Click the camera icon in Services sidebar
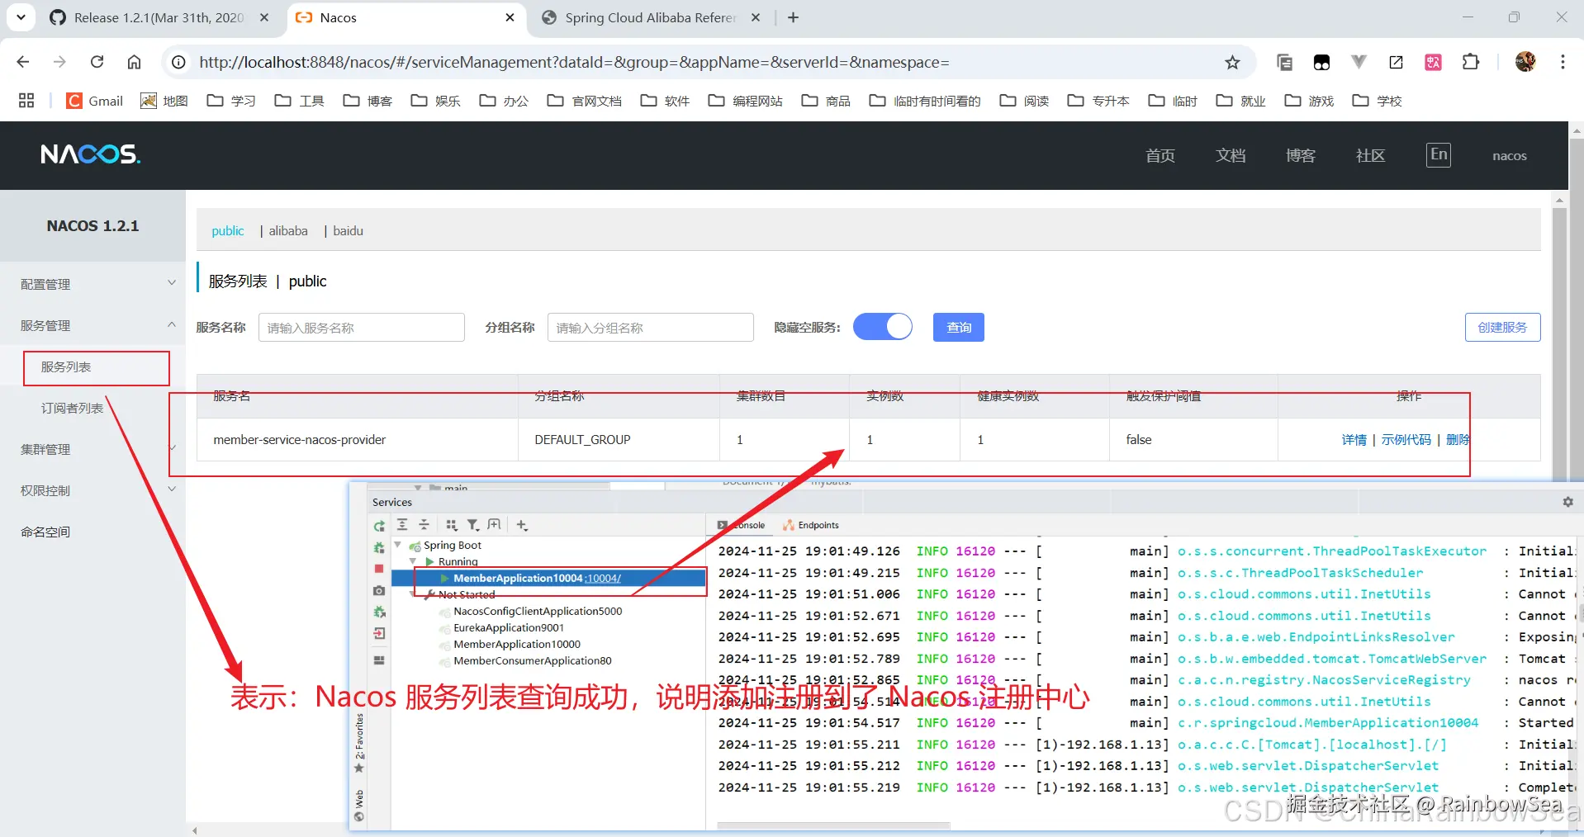Viewport: 1584px width, 837px height. (x=379, y=591)
